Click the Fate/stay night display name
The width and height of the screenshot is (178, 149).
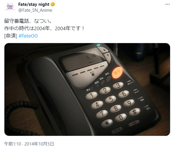click(34, 4)
